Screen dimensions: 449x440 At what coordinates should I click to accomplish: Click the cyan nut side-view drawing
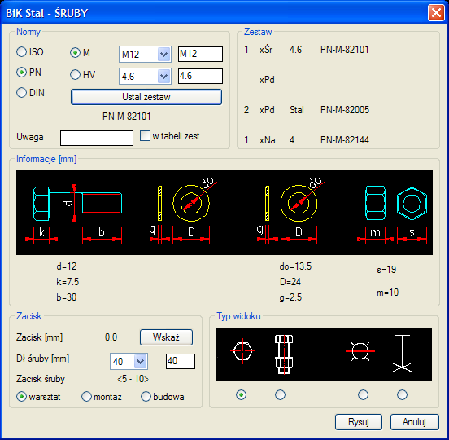[375, 203]
